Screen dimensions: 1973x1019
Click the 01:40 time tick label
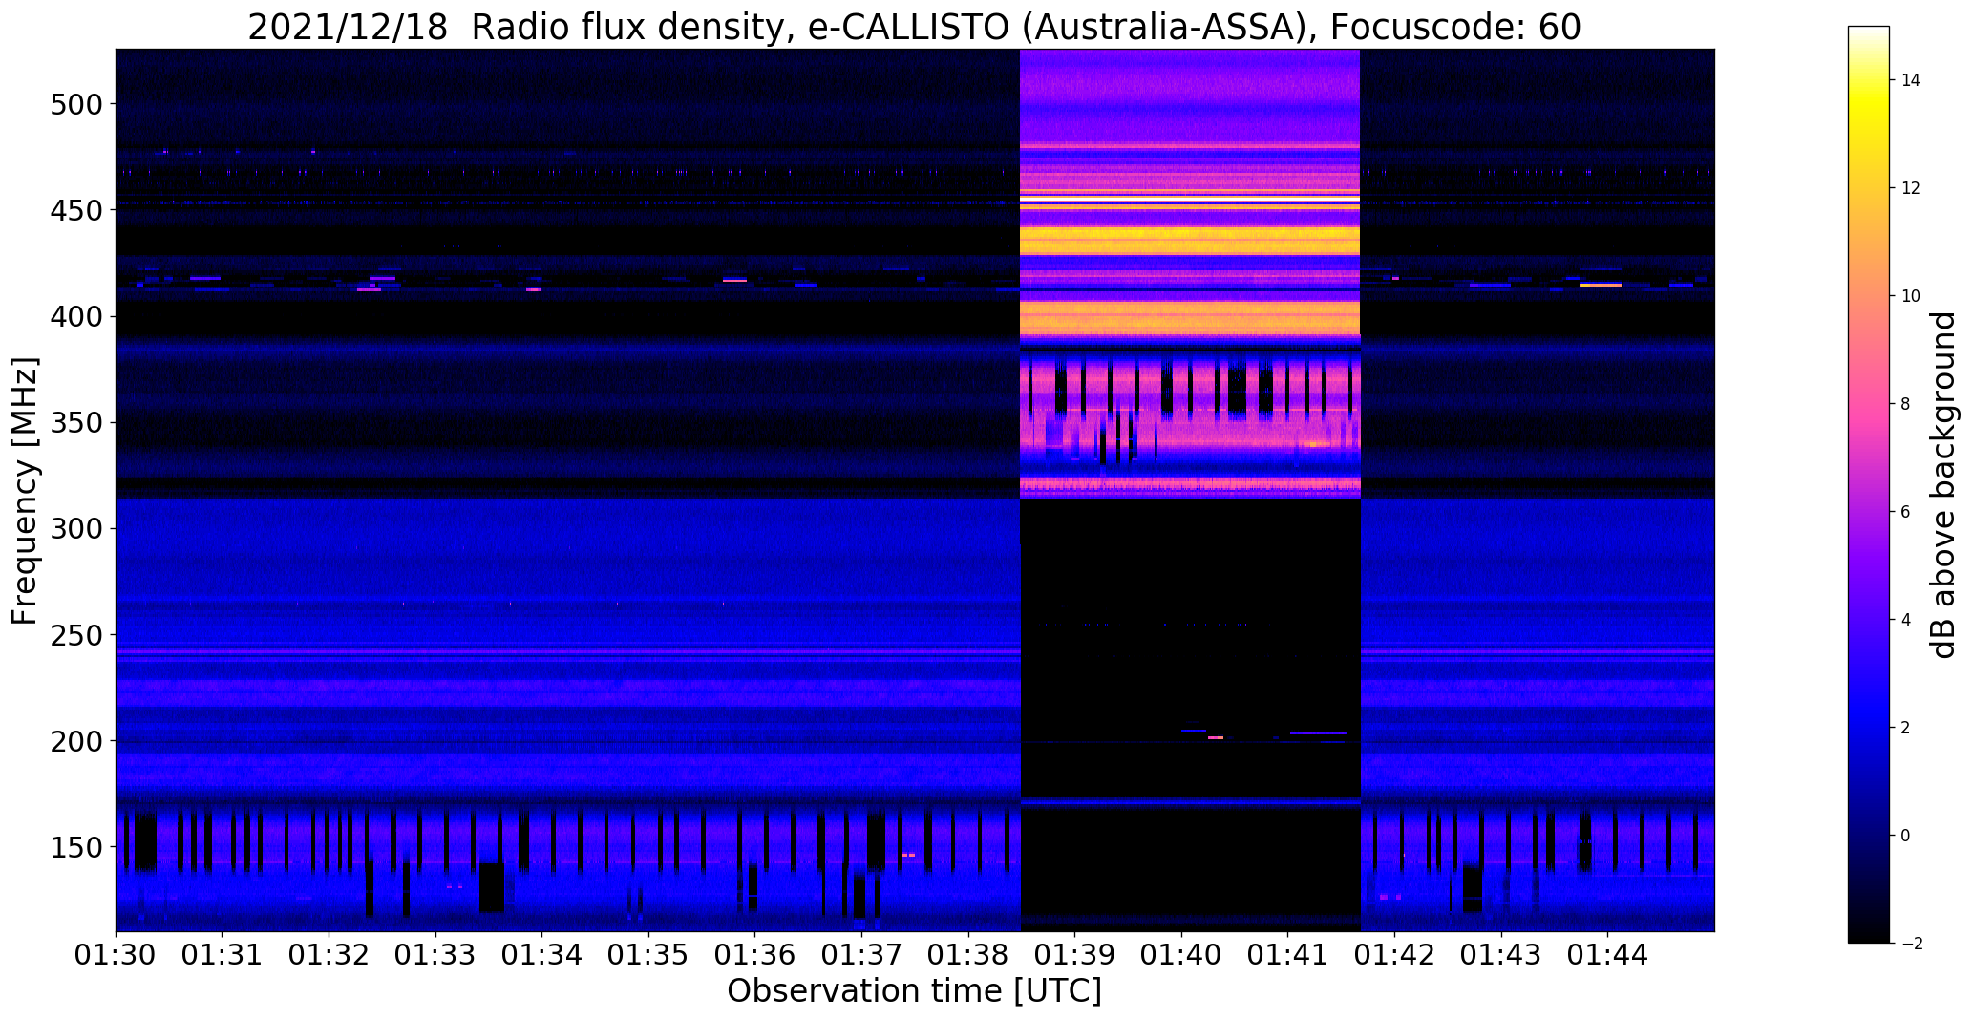1182,955
